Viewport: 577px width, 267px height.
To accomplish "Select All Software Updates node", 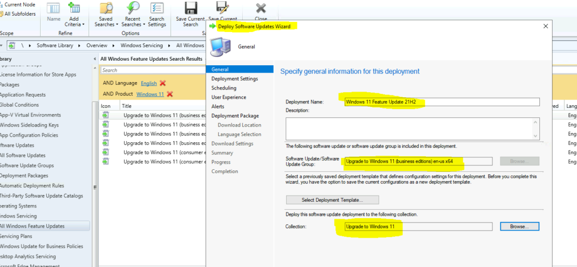I will coord(23,155).
